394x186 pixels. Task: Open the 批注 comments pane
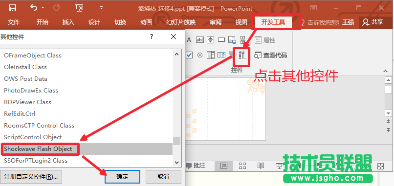tap(196, 166)
